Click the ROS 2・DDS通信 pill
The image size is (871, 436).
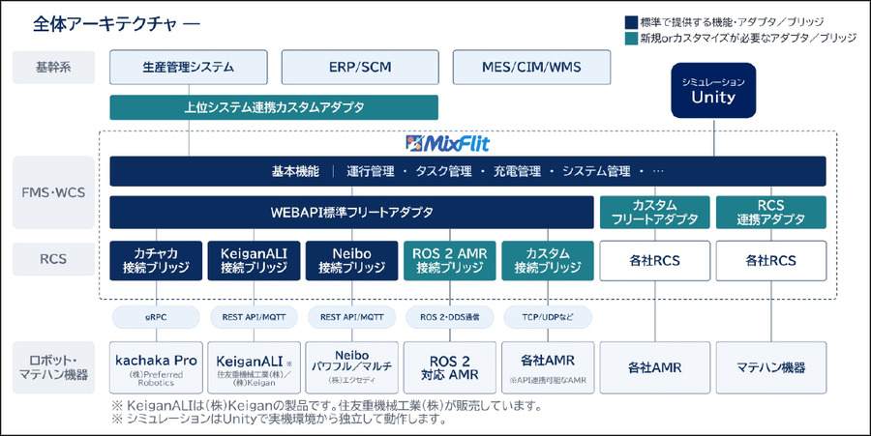[x=449, y=317]
